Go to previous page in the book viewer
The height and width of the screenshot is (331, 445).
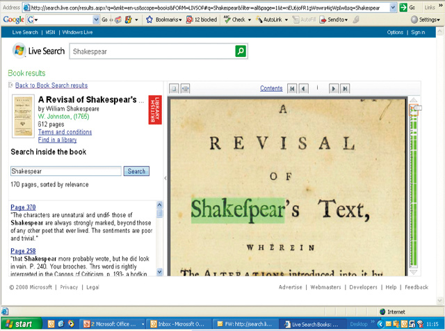tap(303, 88)
